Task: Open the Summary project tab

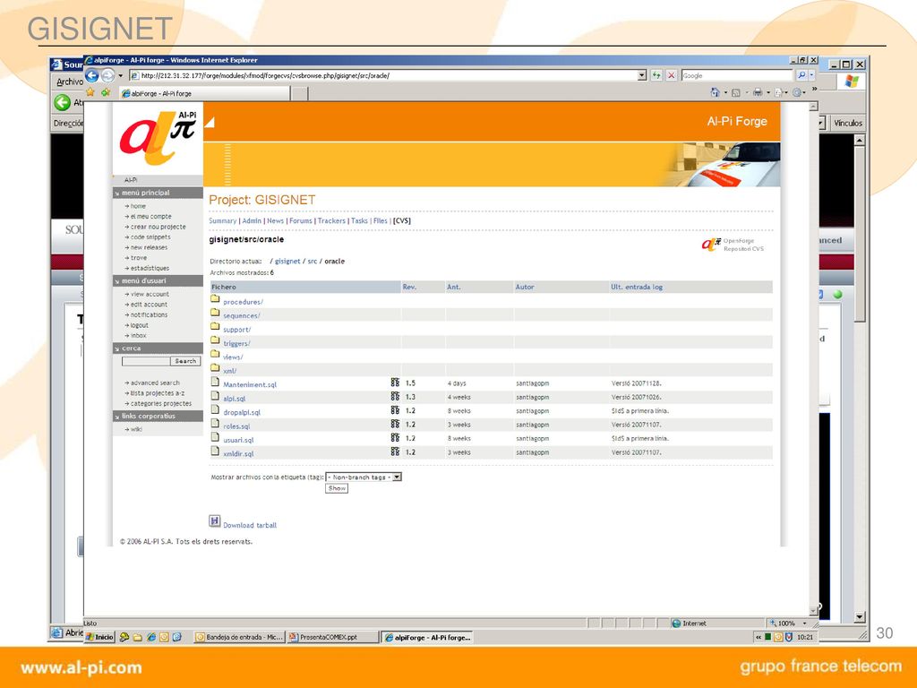Action: (x=223, y=221)
